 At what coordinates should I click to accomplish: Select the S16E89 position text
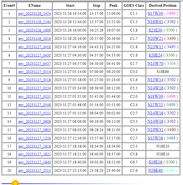[x=163, y=72]
